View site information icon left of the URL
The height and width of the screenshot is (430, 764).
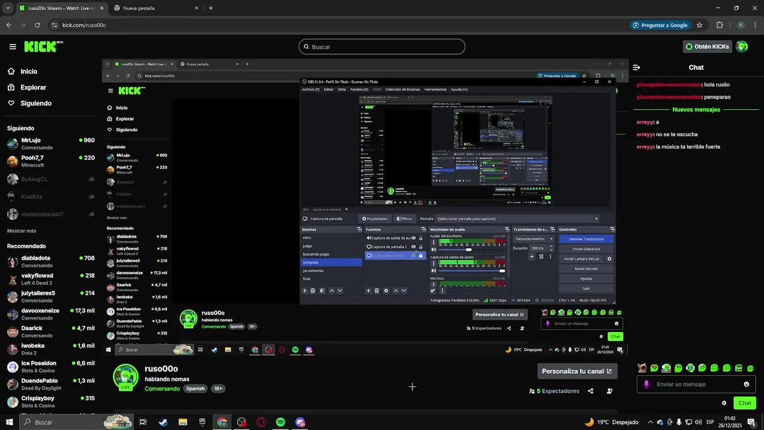tap(54, 25)
